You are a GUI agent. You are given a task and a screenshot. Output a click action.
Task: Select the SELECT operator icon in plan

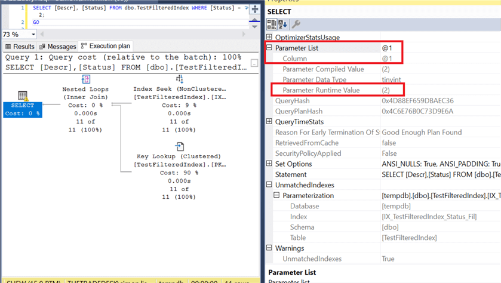[x=23, y=96]
